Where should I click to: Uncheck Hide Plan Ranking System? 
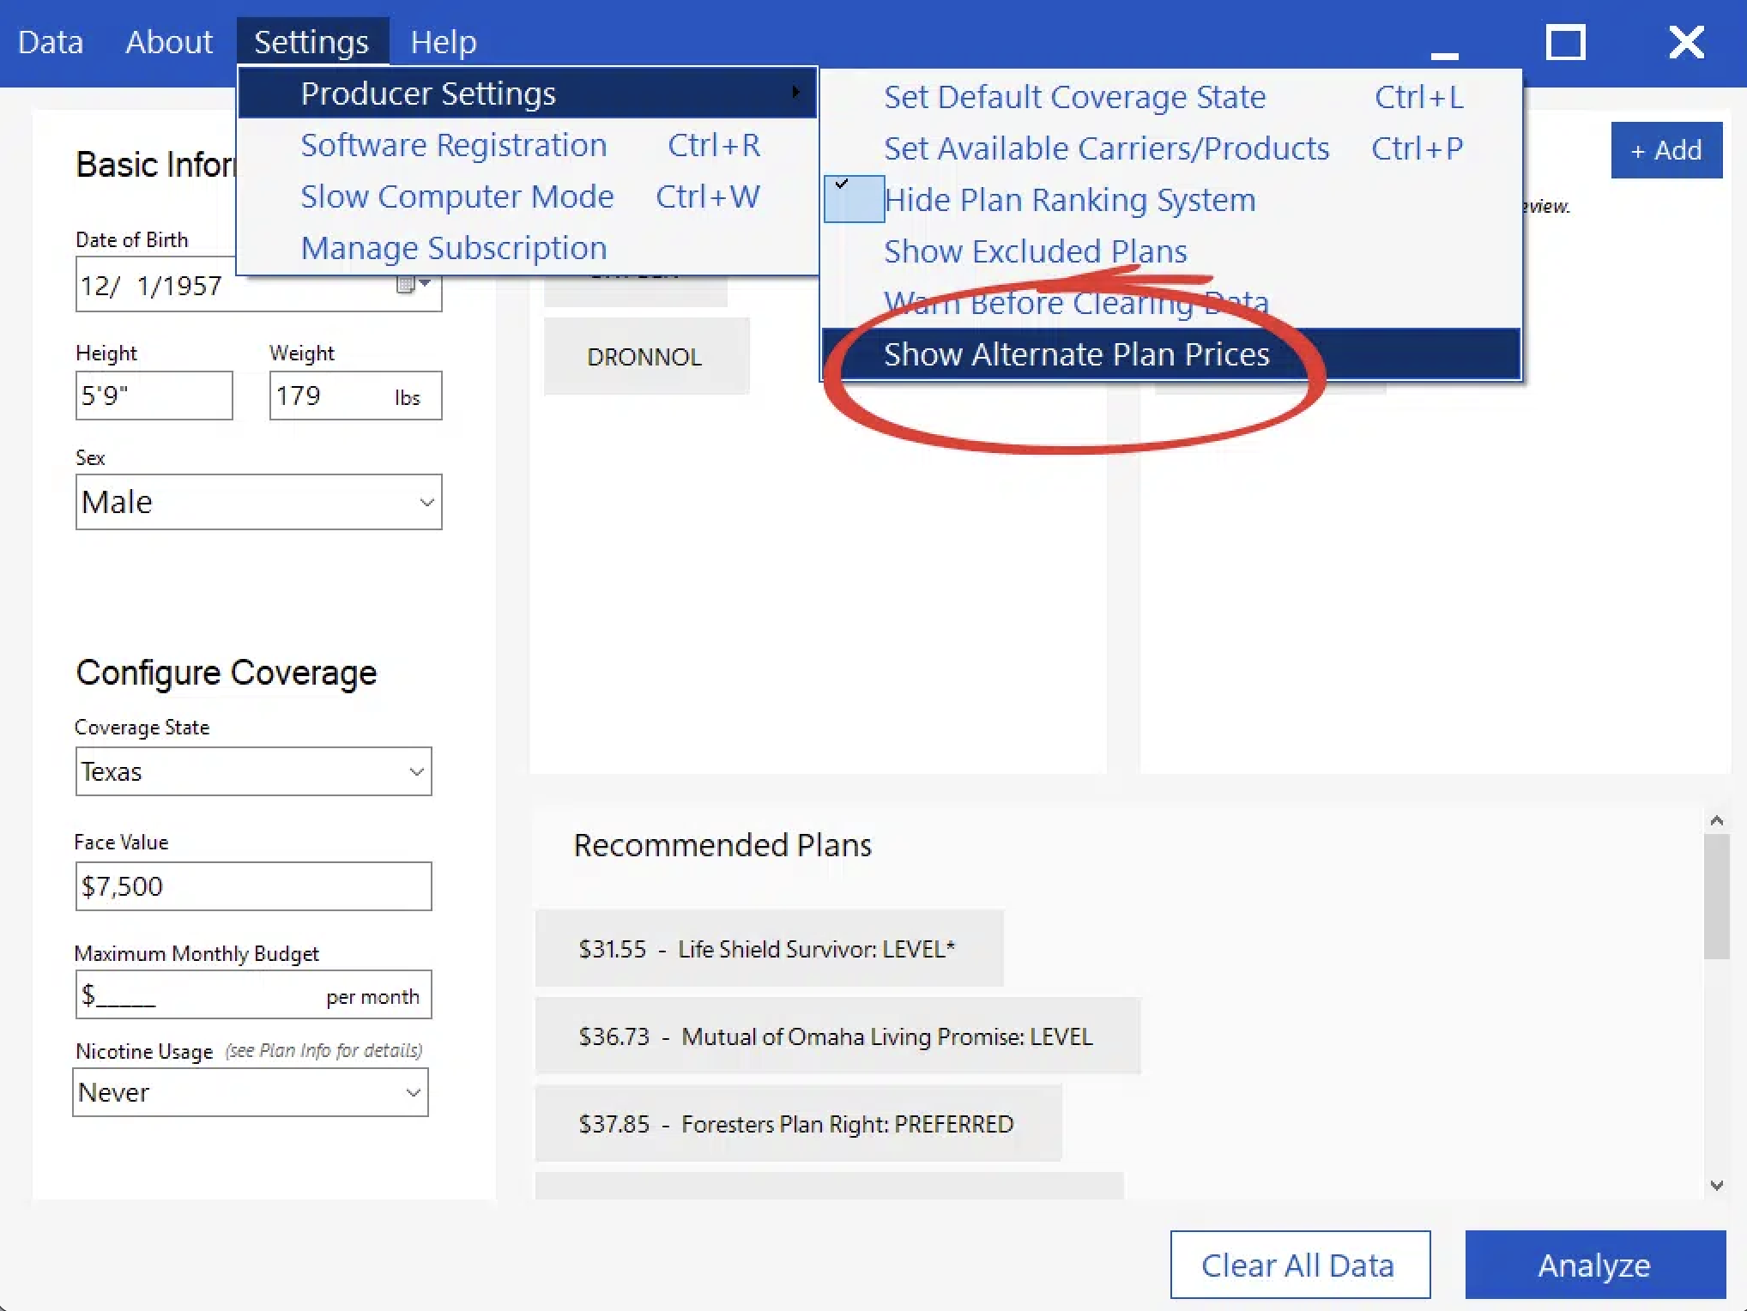(1069, 199)
